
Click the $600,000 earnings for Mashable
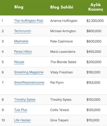[x=94, y=41]
